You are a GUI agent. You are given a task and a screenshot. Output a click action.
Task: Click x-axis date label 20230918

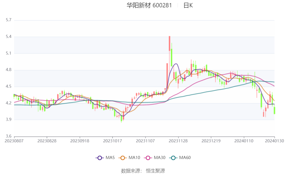tap(80, 141)
